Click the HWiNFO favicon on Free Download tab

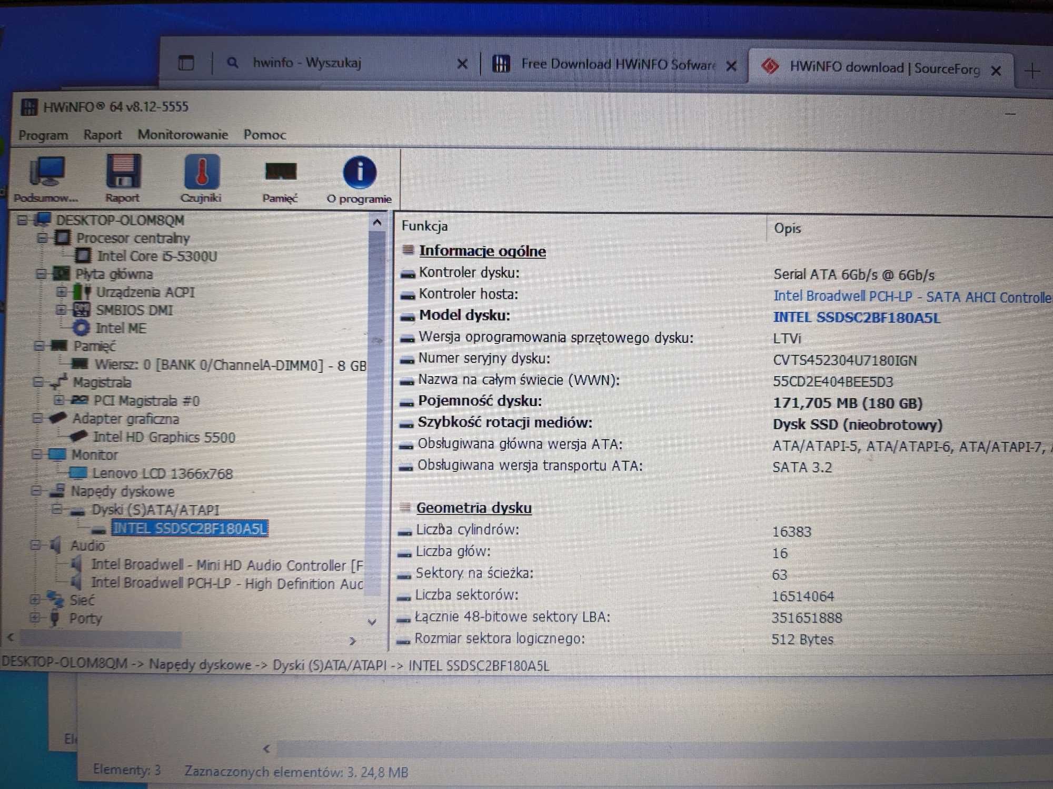[x=501, y=64]
